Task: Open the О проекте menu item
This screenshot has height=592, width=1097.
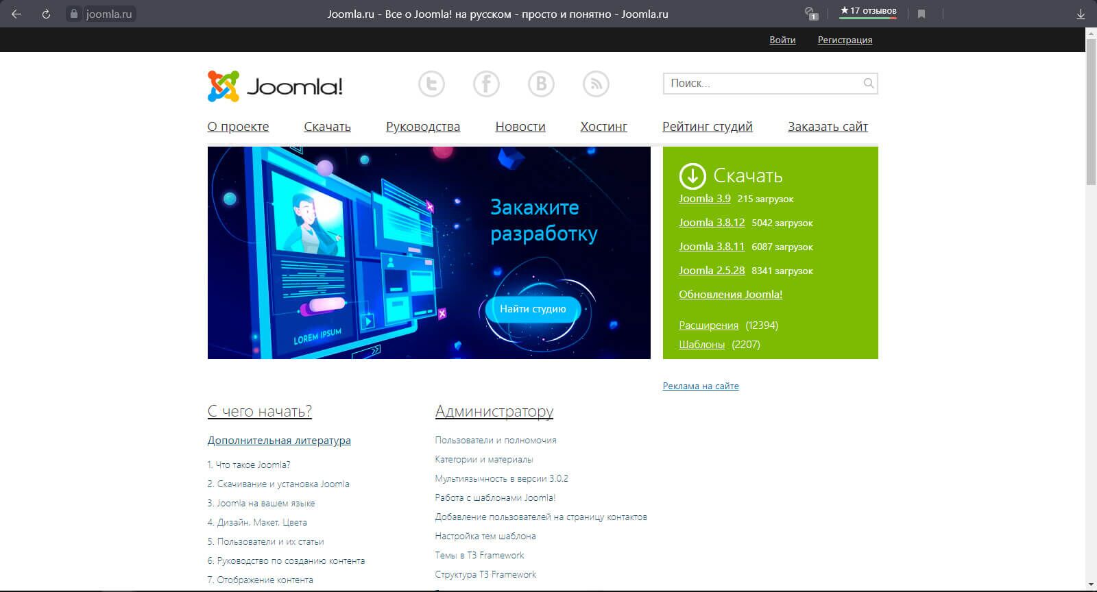Action: (238, 127)
